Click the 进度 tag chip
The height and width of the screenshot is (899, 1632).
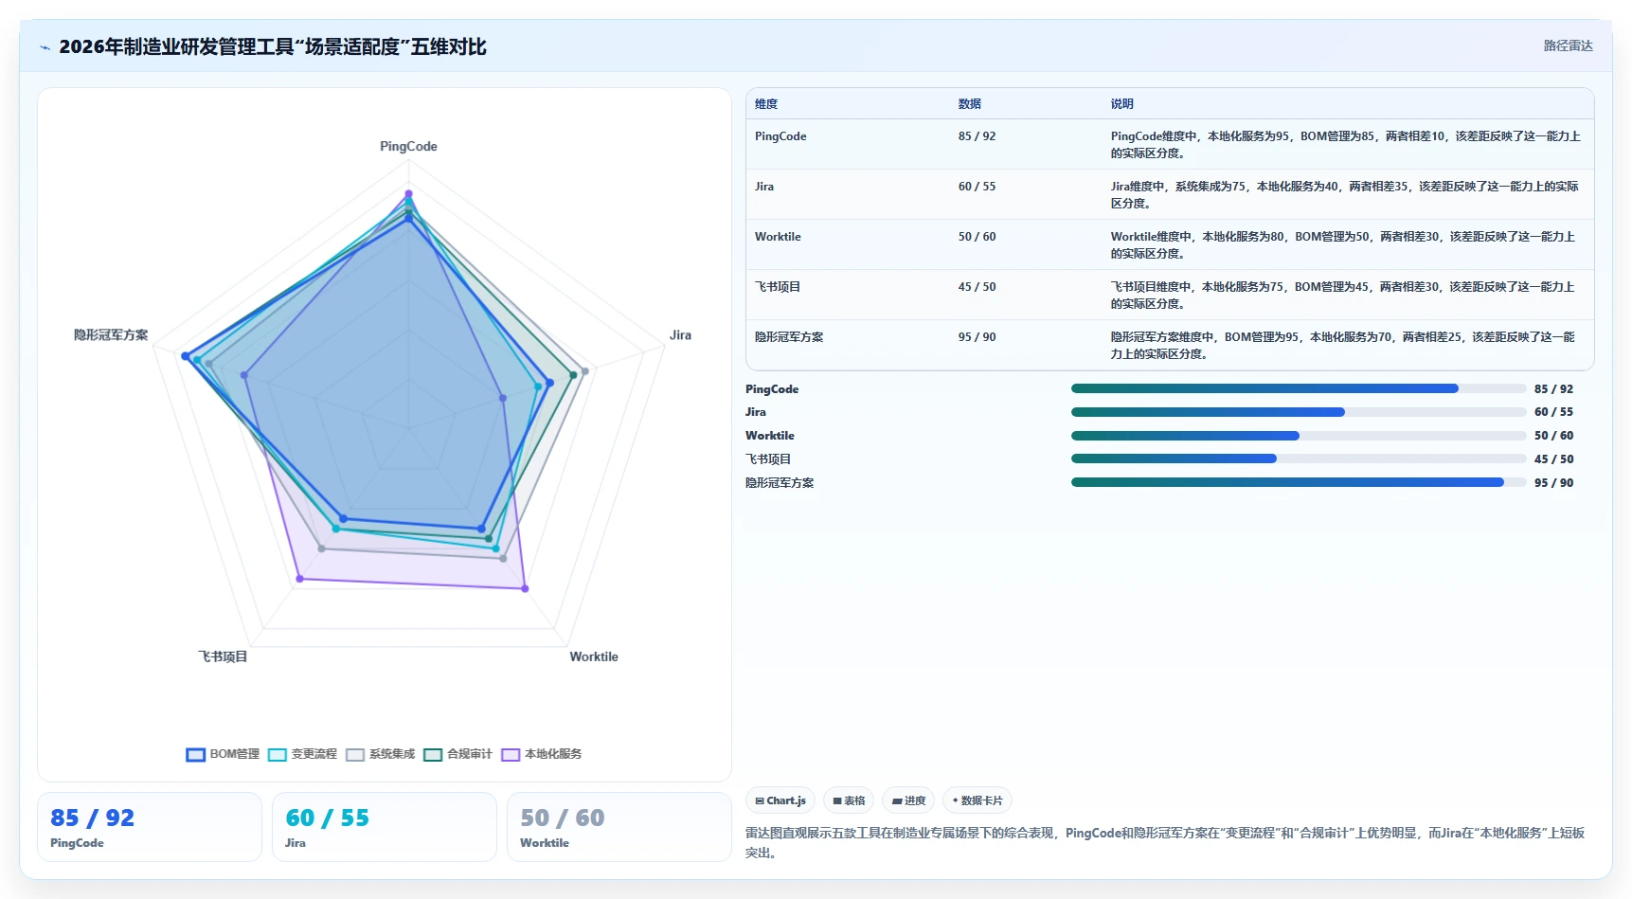tap(908, 800)
